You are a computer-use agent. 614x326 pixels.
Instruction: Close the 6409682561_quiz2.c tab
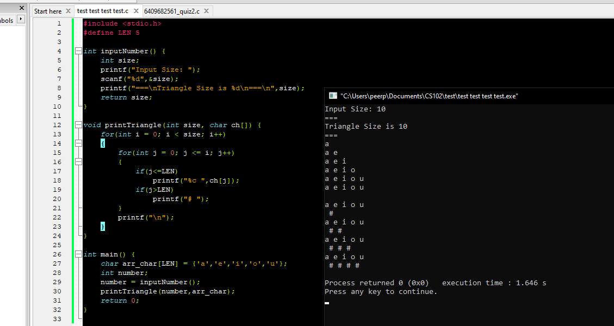206,11
